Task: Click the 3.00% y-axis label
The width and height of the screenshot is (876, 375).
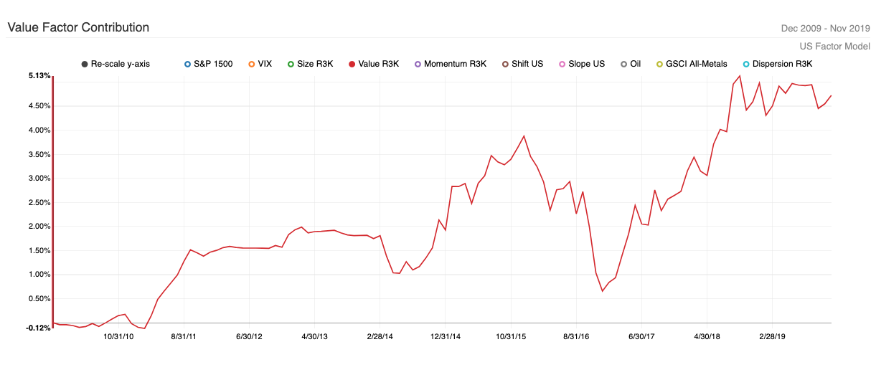Action: 40,178
